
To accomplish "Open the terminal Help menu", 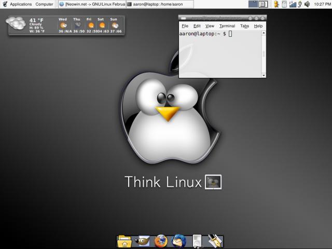I will pos(258,26).
